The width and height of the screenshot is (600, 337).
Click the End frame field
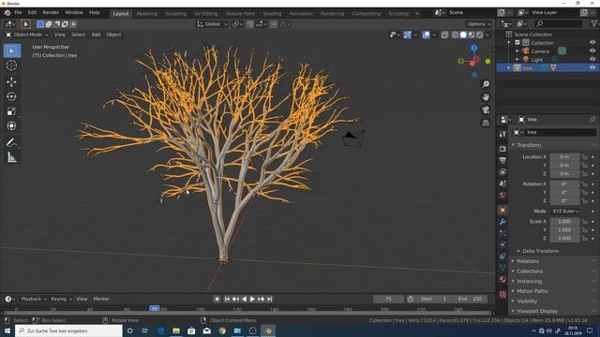[x=471, y=299]
